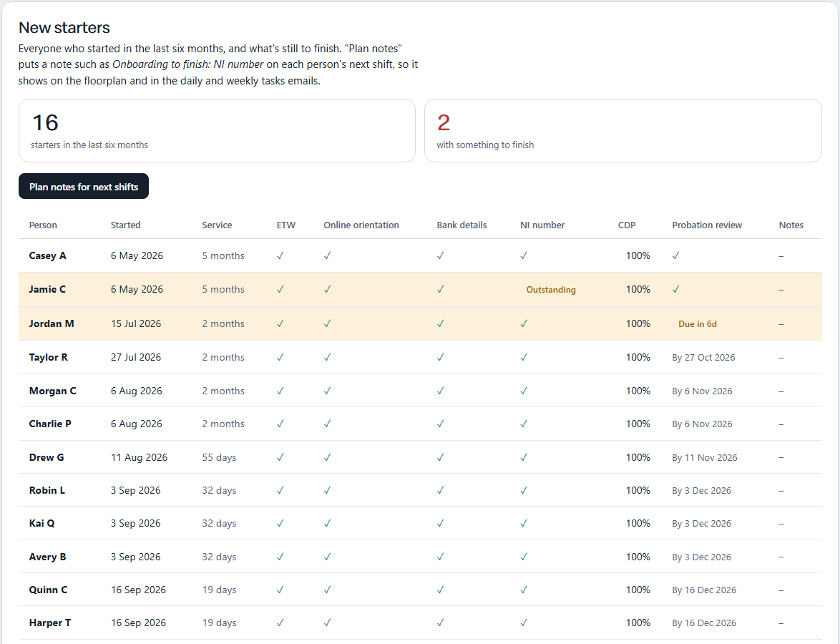Click Drew G's 55 days service value
Viewport: 840px width, 644px height.
click(219, 457)
